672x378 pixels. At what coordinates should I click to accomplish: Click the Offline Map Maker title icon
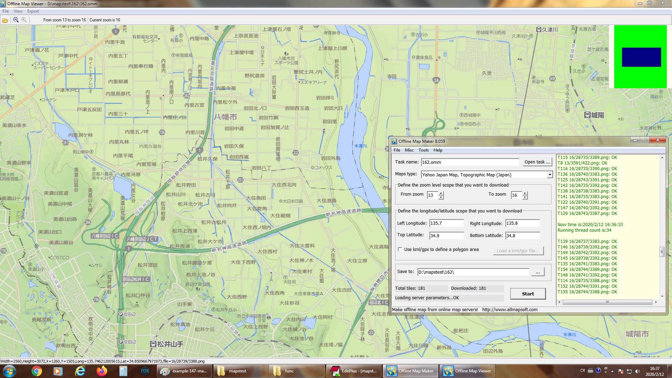[394, 141]
